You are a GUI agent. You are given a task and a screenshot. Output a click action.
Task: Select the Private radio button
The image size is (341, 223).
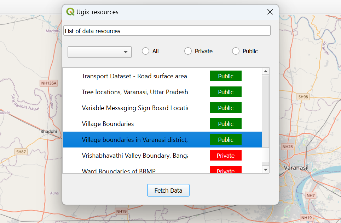pyautogui.click(x=188, y=51)
